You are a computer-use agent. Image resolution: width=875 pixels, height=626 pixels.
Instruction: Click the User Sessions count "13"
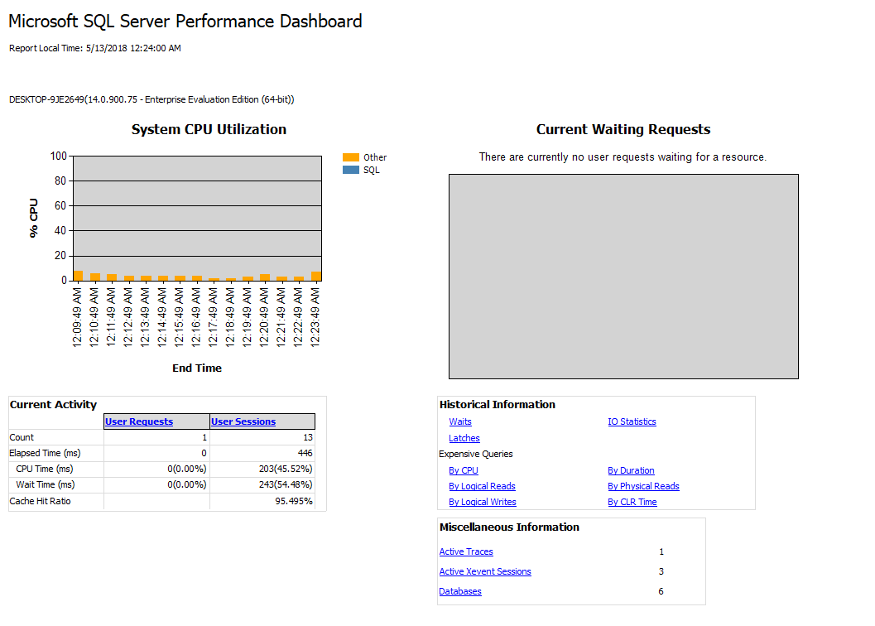click(x=308, y=437)
